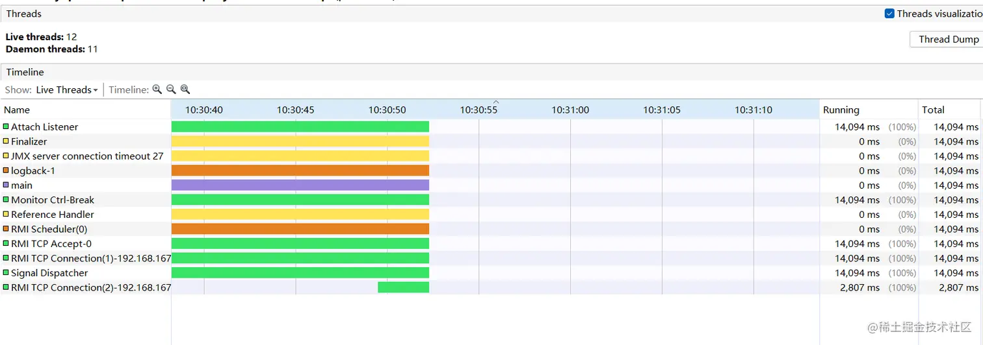Click the 0 ms Running value for main

click(869, 185)
